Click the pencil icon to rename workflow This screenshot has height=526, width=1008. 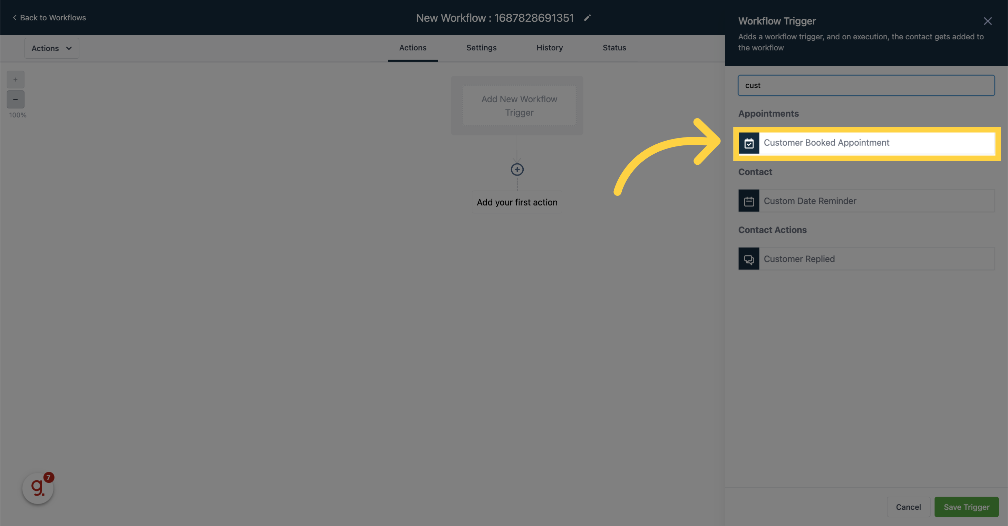[x=587, y=18]
